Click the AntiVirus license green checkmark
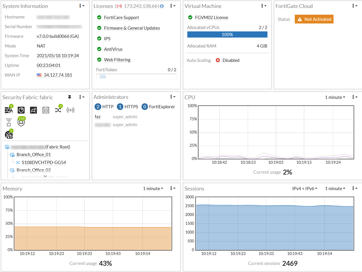Screen dimensions: 362x272 point(99,49)
